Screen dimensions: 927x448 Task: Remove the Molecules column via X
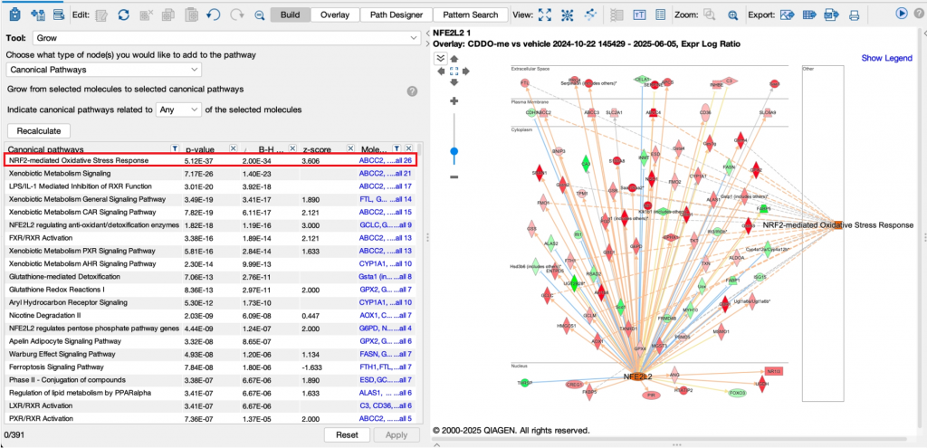click(x=408, y=148)
